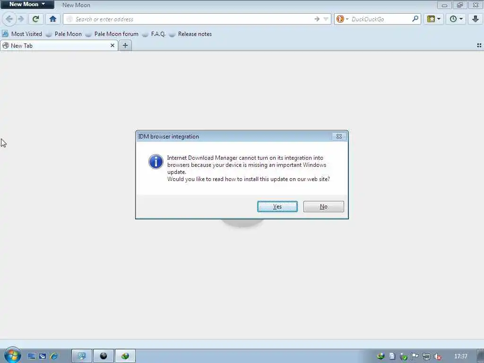Launch Internet Explorer from quick launch
Image resolution: width=484 pixels, height=363 pixels.
54,356
